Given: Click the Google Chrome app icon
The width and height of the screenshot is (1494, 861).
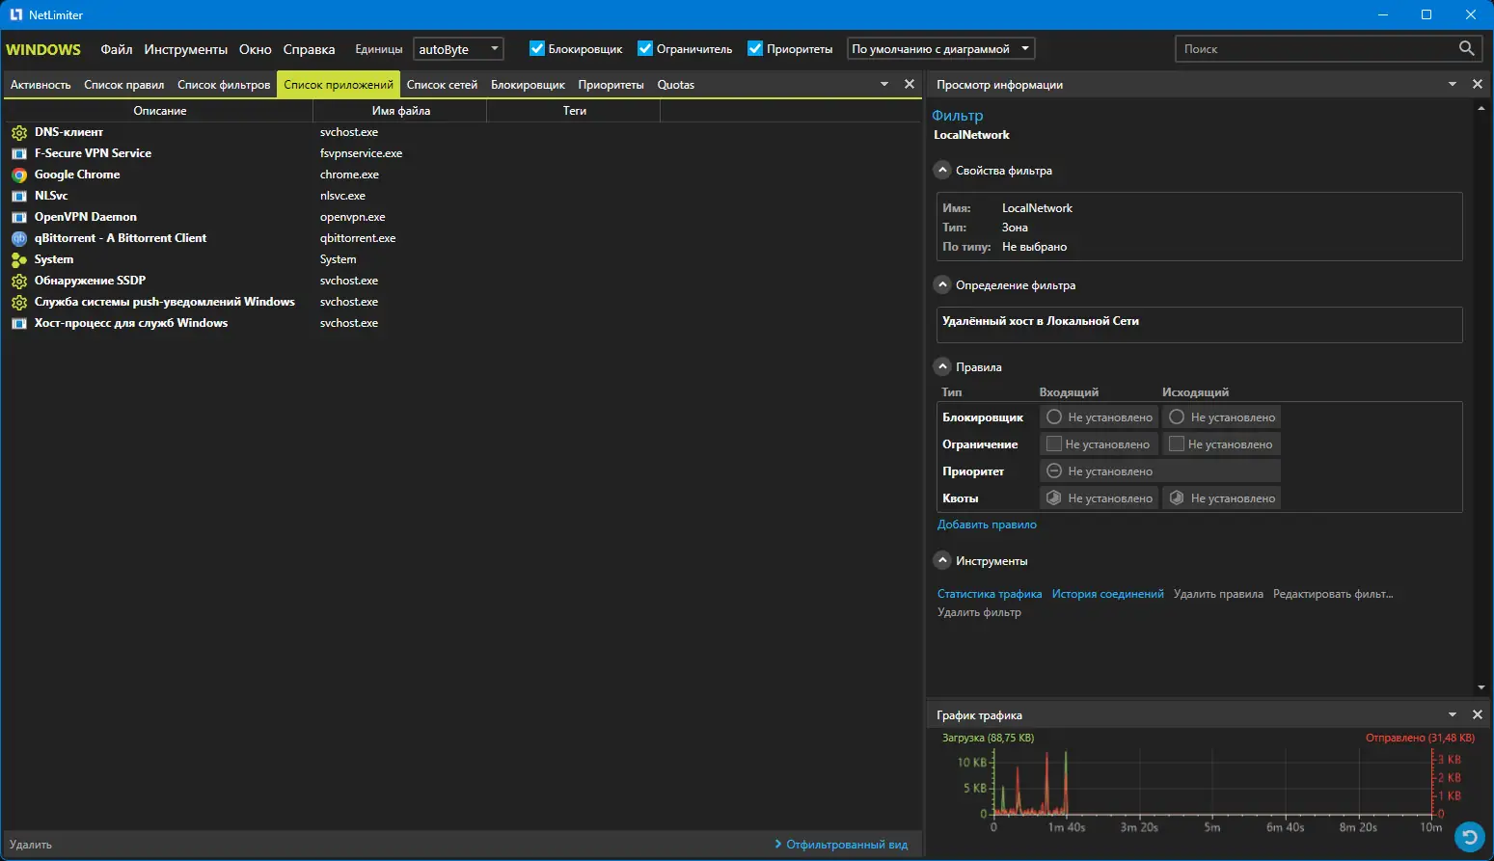Looking at the screenshot, I should click(19, 175).
